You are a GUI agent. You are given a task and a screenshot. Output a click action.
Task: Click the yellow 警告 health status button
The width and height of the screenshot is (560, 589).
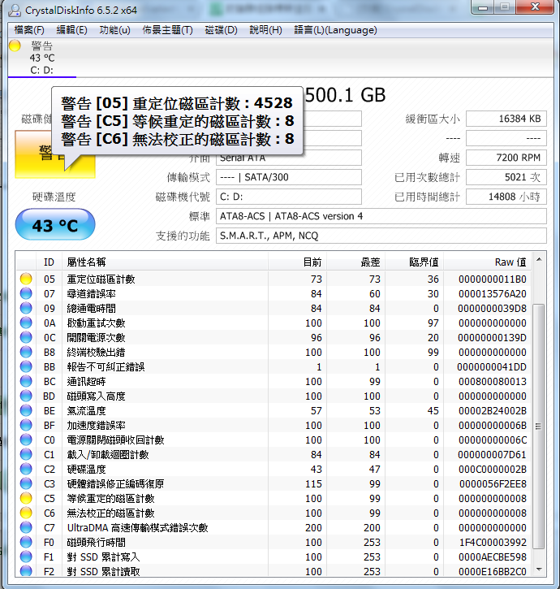tap(55, 154)
